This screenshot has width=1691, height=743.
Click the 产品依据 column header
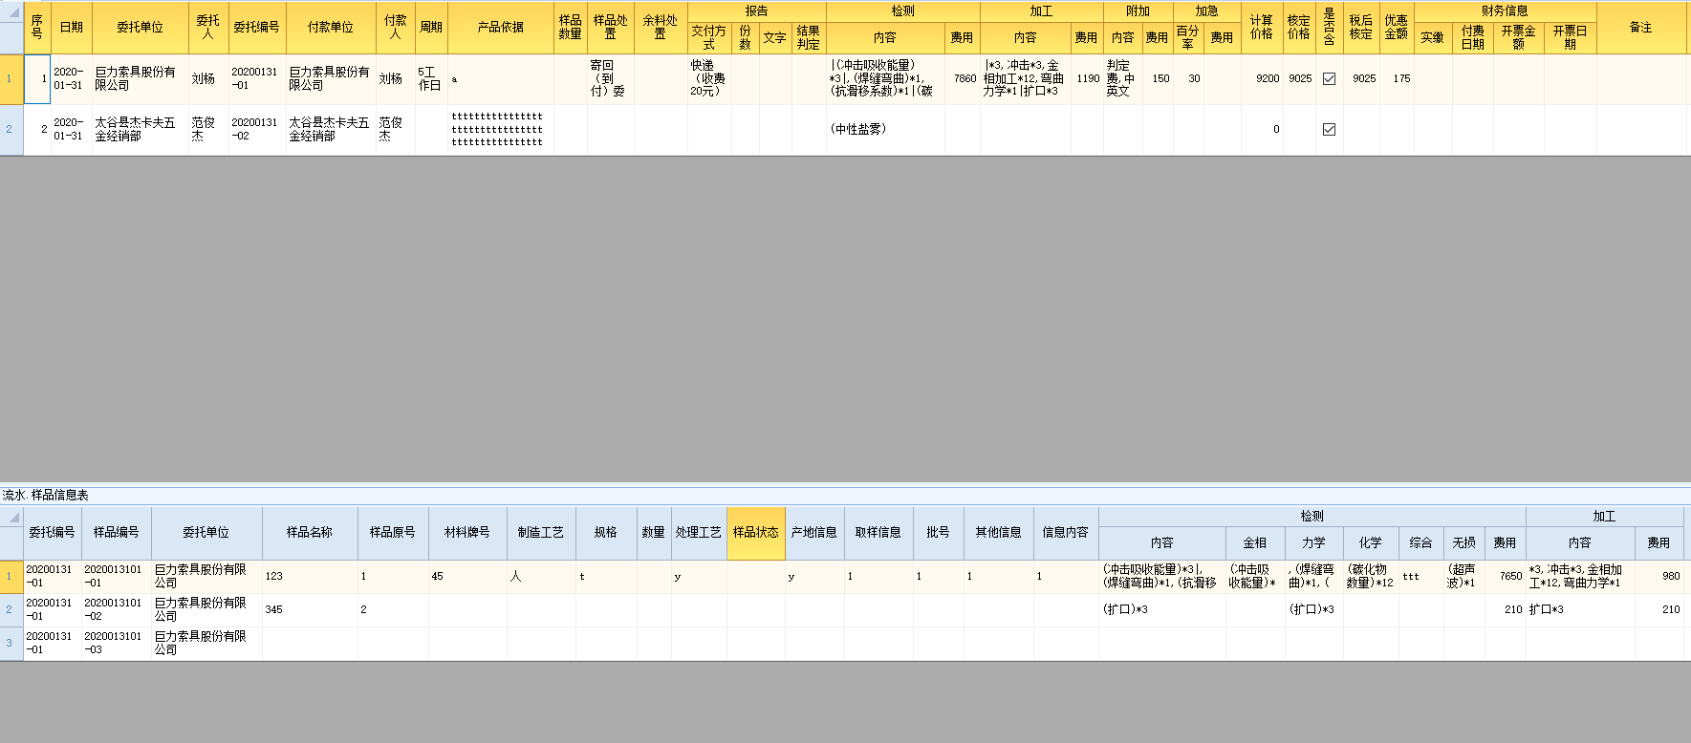click(501, 27)
